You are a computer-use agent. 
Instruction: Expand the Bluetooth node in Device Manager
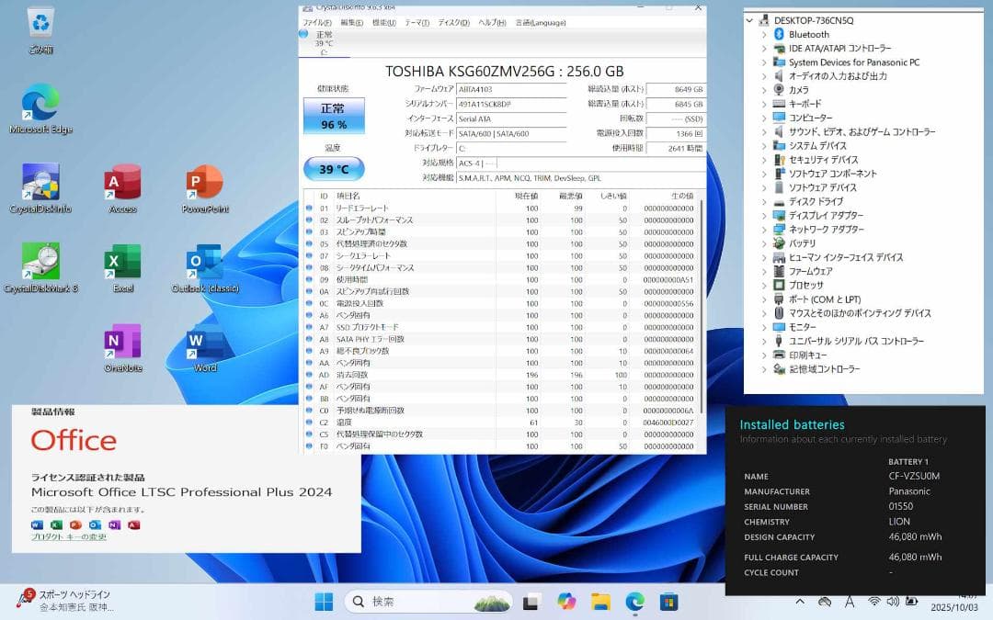[767, 34]
